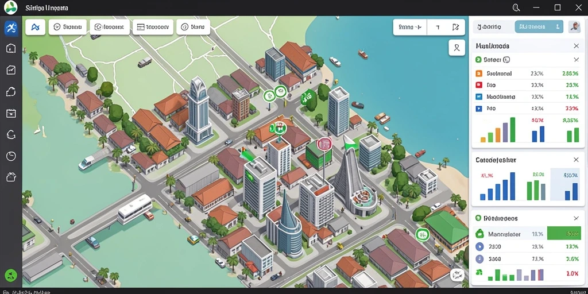
Task: Click the green round button at sidebar bottom
Action: tap(11, 275)
